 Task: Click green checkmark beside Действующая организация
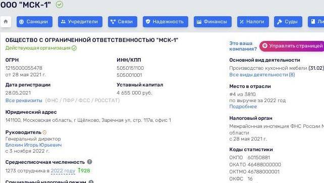click(74, 48)
